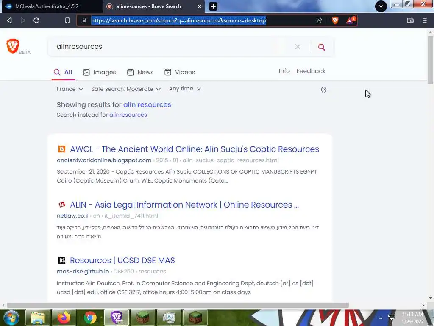Click the Brave taskbar icon
Image resolution: width=434 pixels, height=326 pixels.
click(117, 318)
